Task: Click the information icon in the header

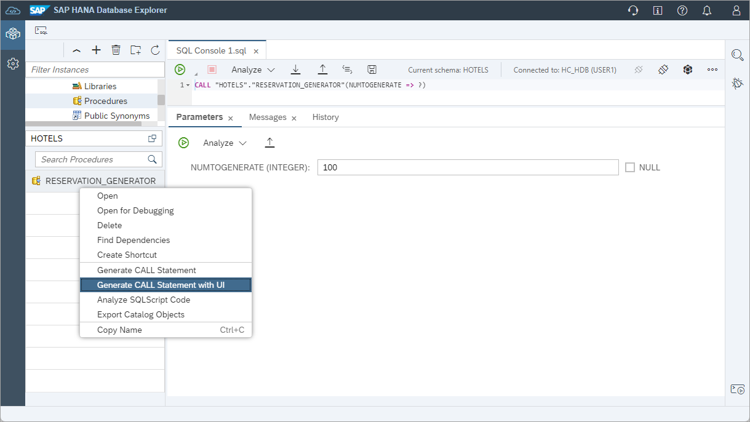Action: pos(658,10)
